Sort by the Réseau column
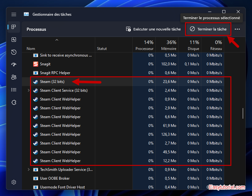The height and width of the screenshot is (196, 252). pos(213,45)
